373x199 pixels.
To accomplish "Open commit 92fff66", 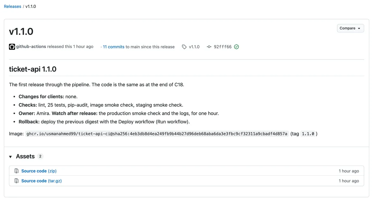I will point(223,47).
